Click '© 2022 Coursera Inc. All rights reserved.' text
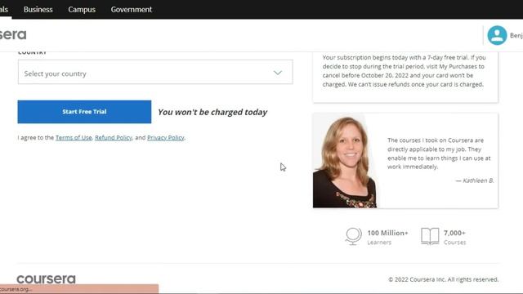The width and height of the screenshot is (523, 294). click(443, 279)
